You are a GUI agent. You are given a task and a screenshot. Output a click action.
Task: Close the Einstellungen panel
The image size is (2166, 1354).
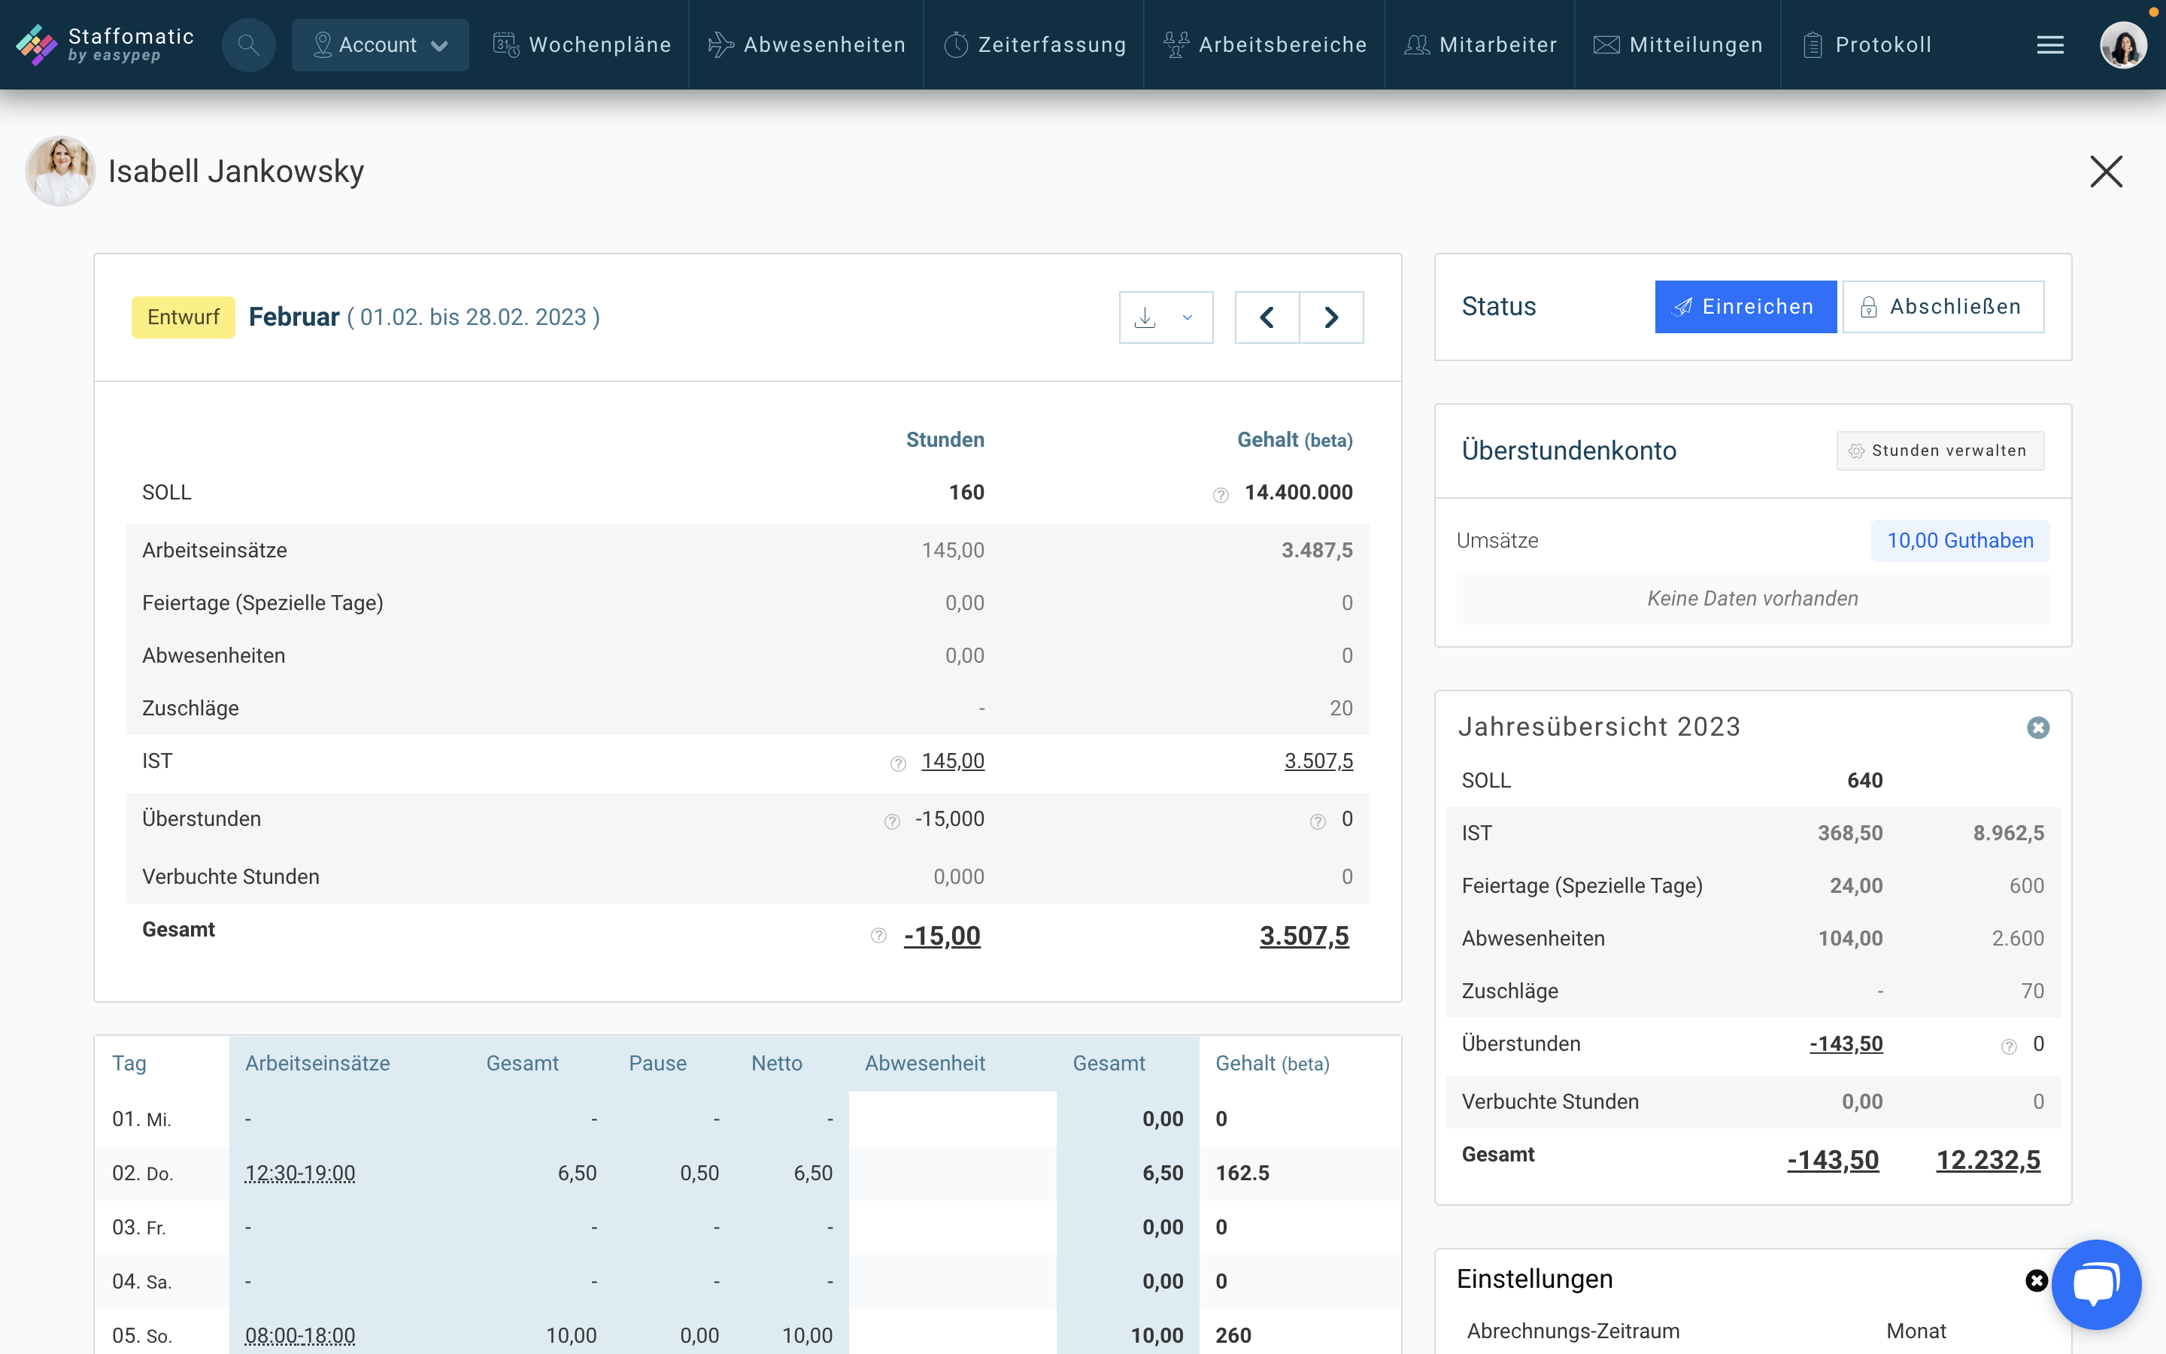(x=2036, y=1280)
